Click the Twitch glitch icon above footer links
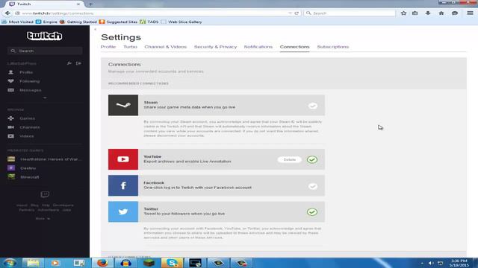This screenshot has height=268, width=478. tap(45, 194)
